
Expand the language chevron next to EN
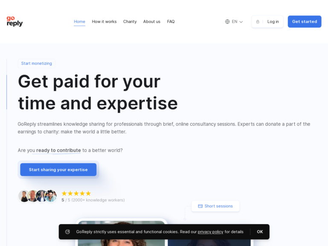tap(241, 22)
